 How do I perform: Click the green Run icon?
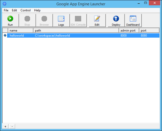point(10,19)
